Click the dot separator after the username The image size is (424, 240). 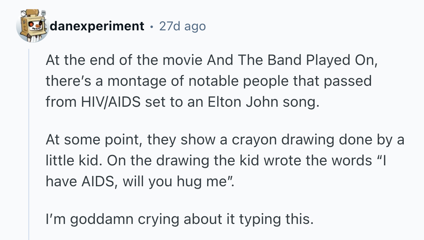click(x=152, y=26)
